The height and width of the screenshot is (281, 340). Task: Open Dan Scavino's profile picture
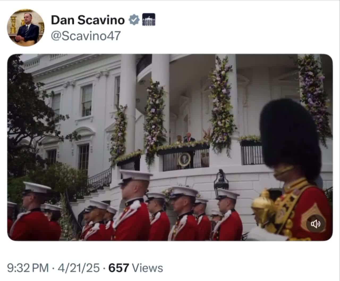(26, 28)
